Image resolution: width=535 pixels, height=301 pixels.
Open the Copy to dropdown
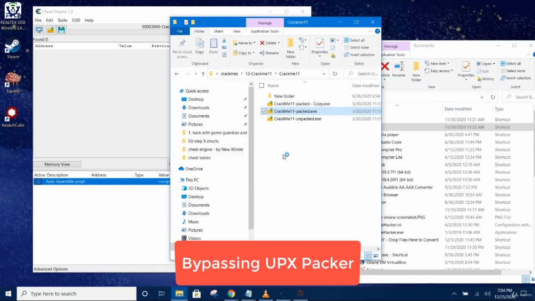(244, 53)
